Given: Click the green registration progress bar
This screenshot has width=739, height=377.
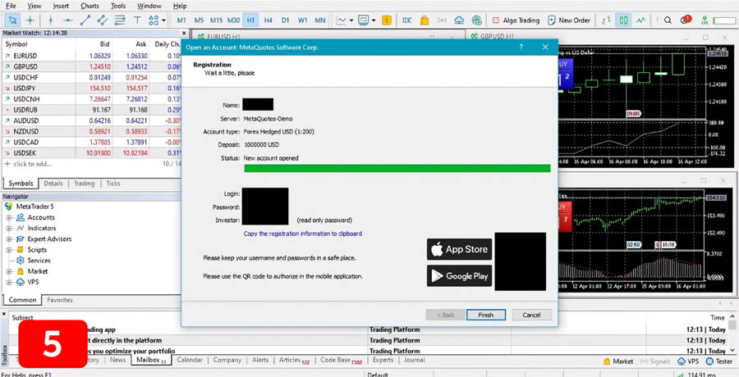Looking at the screenshot, I should [x=397, y=169].
